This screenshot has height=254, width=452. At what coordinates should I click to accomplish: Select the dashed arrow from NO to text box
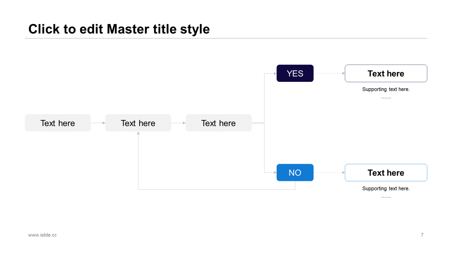tap(329, 173)
